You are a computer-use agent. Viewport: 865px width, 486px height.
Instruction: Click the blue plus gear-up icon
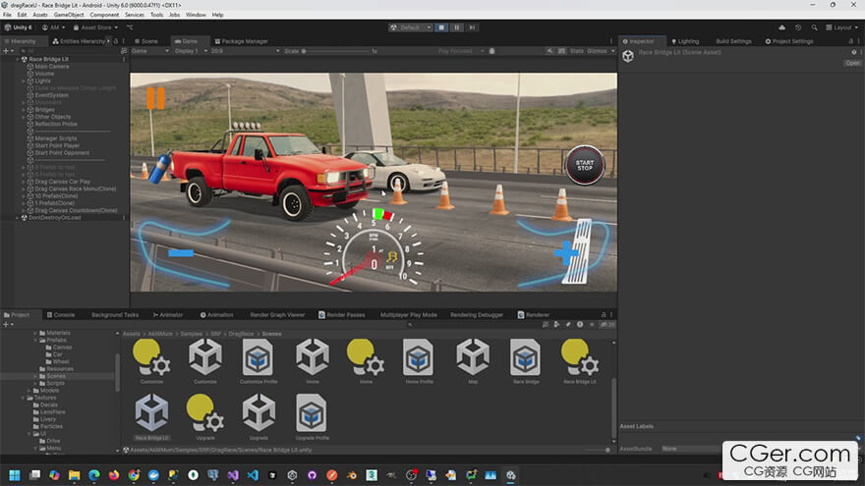[x=564, y=253]
